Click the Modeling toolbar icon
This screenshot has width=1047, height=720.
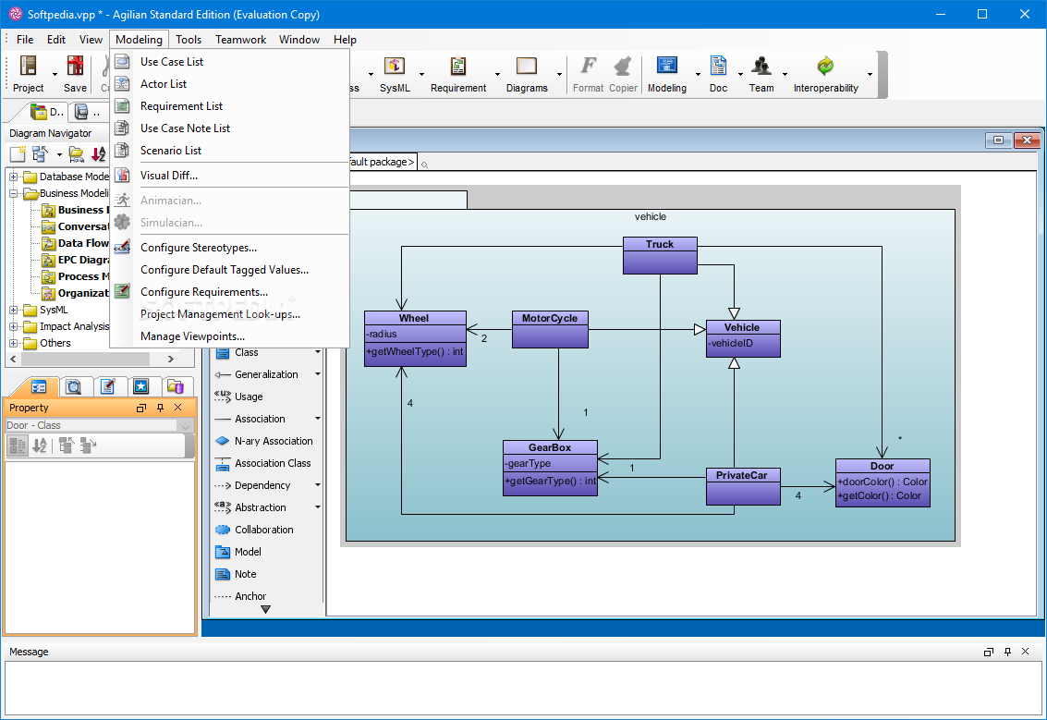coord(666,73)
